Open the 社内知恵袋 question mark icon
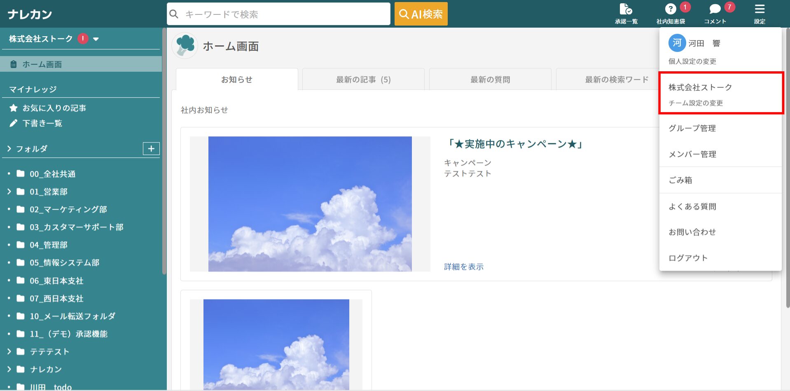The width and height of the screenshot is (790, 391). click(671, 9)
